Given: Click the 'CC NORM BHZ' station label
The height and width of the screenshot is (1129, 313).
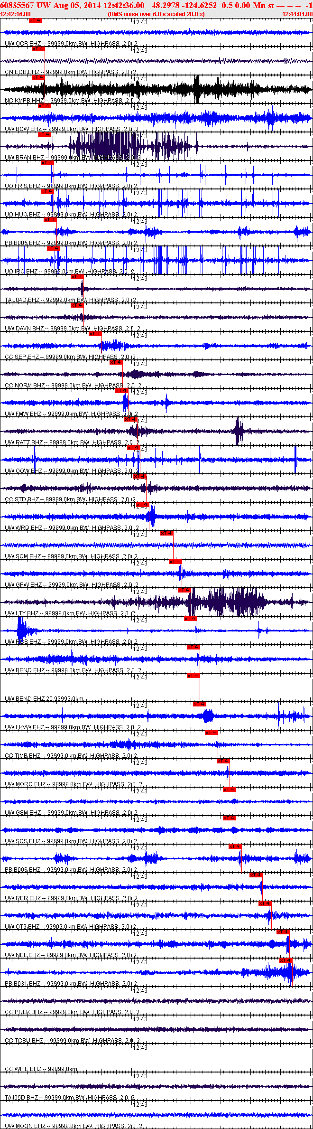Looking at the screenshot, I should point(25,386).
